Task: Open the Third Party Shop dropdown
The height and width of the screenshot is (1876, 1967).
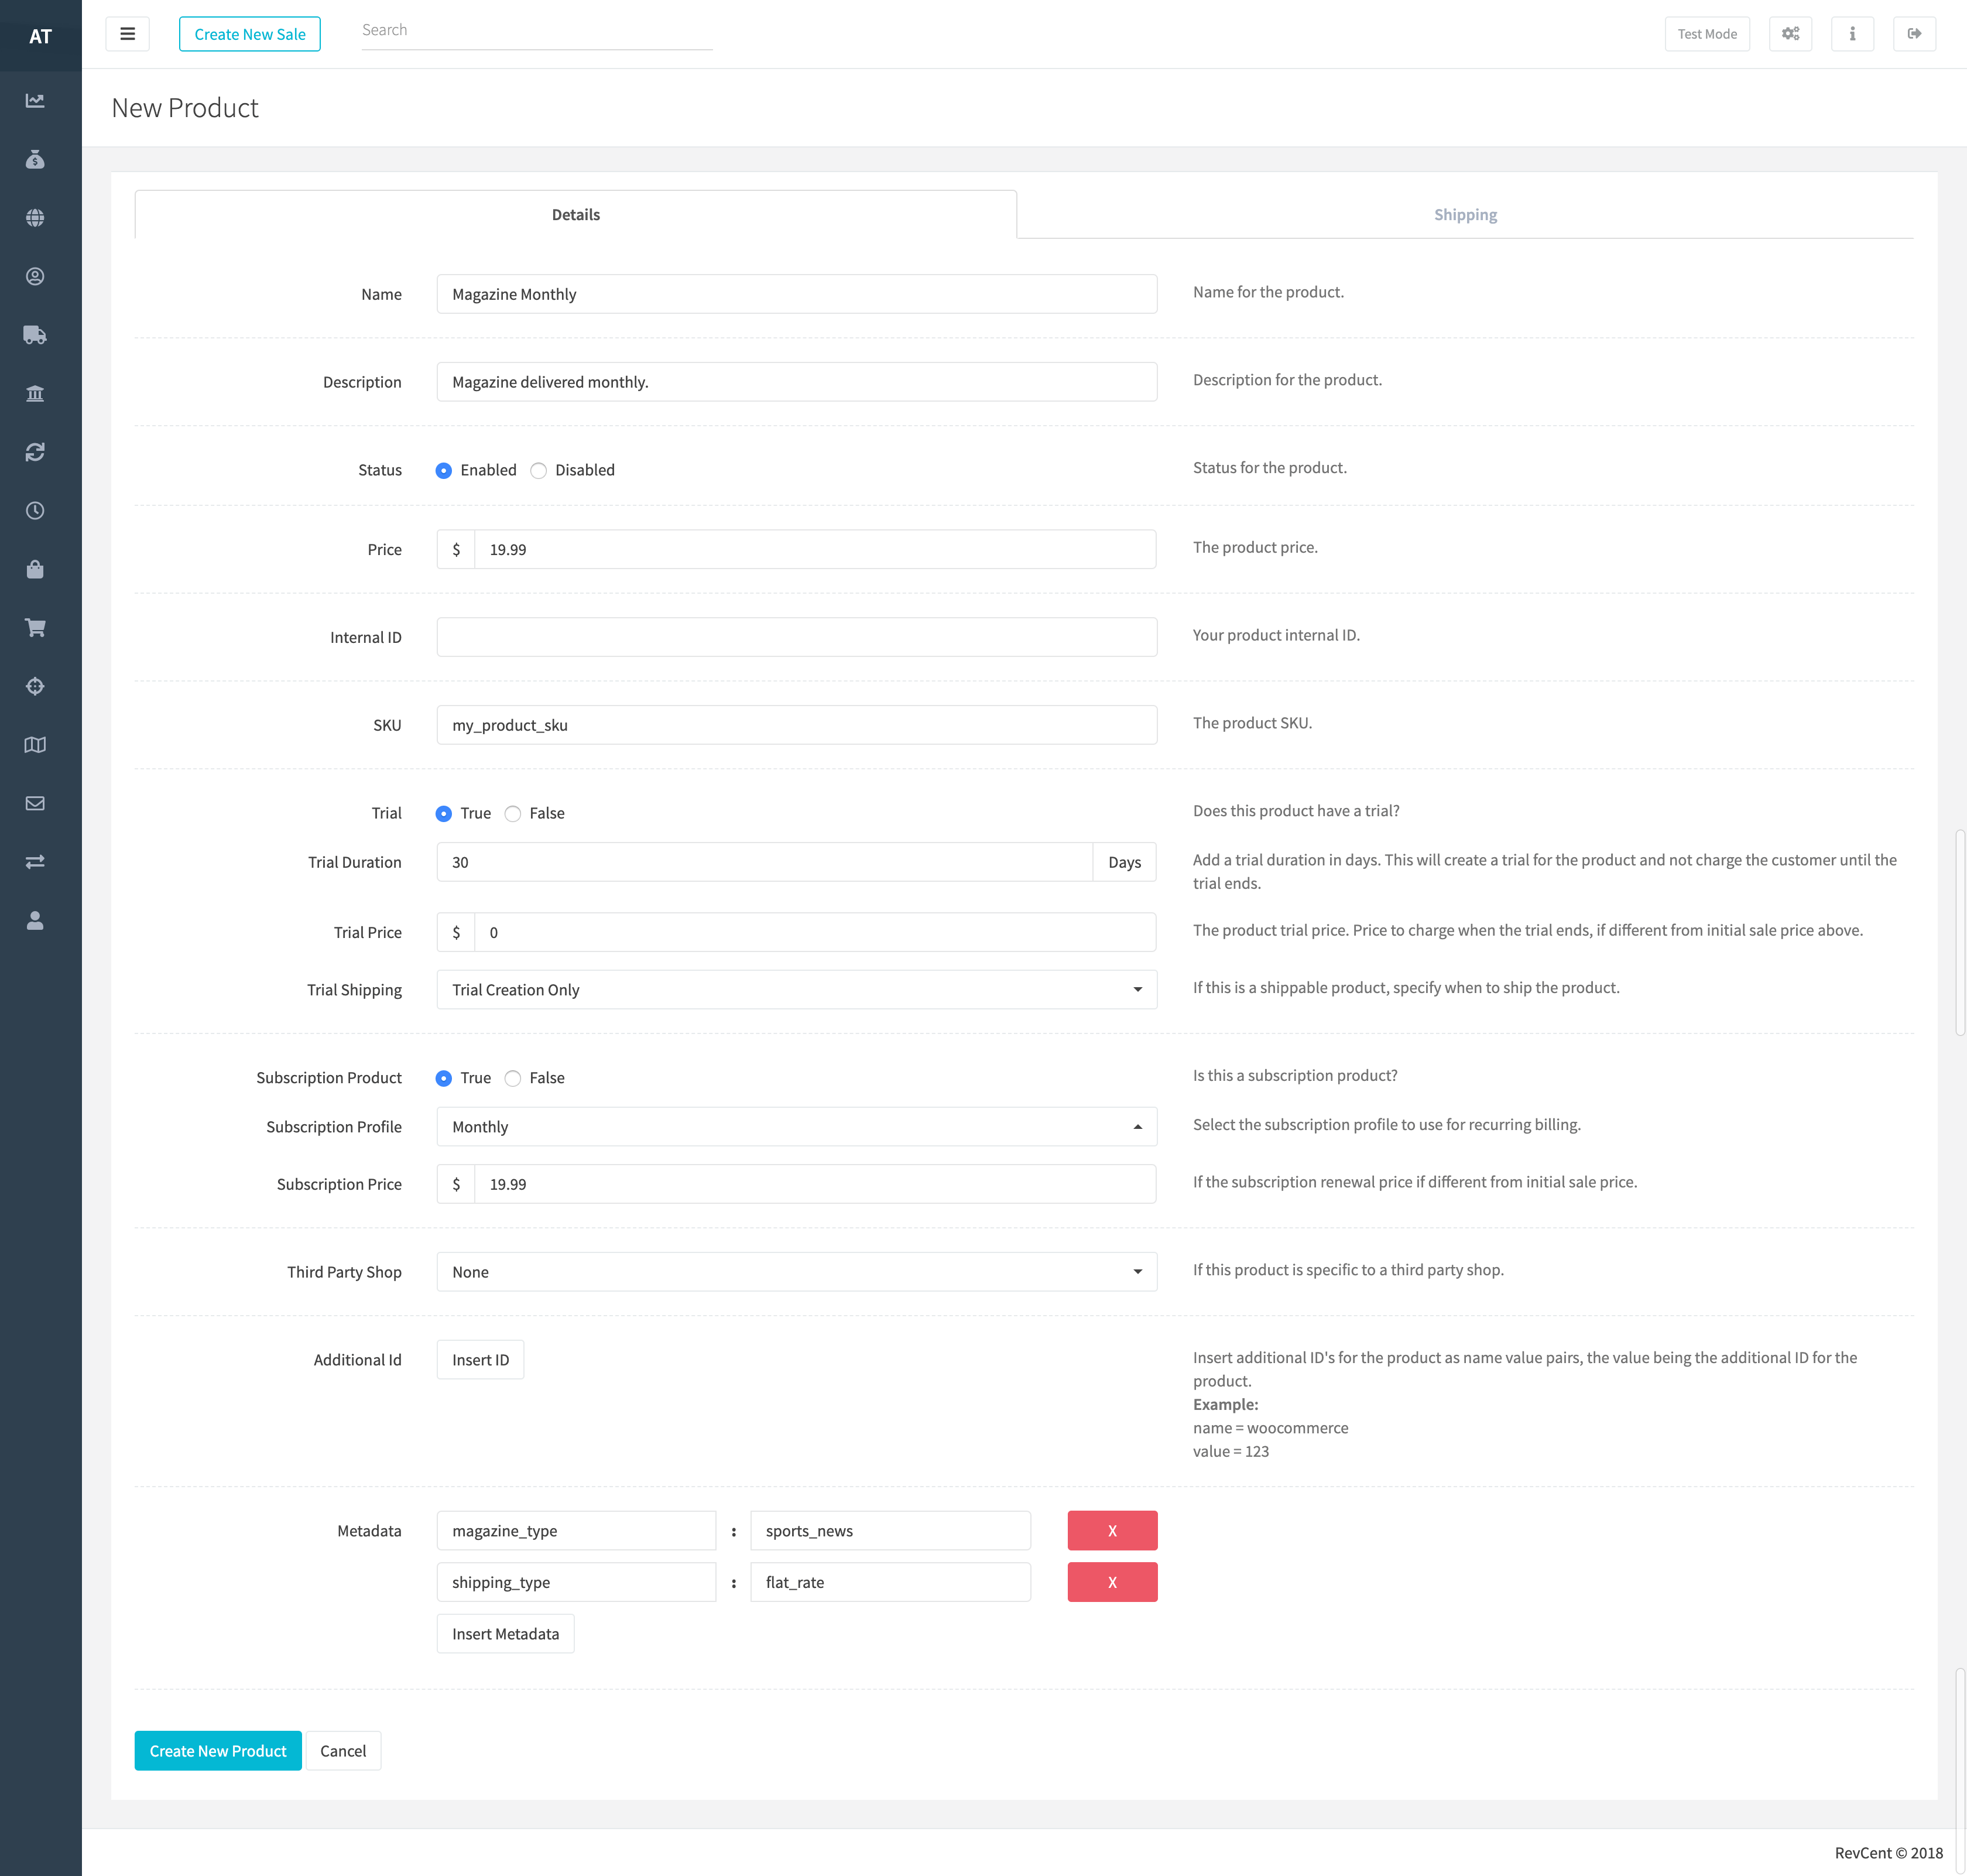Action: (796, 1272)
